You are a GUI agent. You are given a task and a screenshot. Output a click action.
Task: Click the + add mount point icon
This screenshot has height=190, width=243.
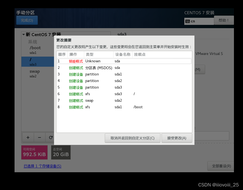(x=28, y=138)
